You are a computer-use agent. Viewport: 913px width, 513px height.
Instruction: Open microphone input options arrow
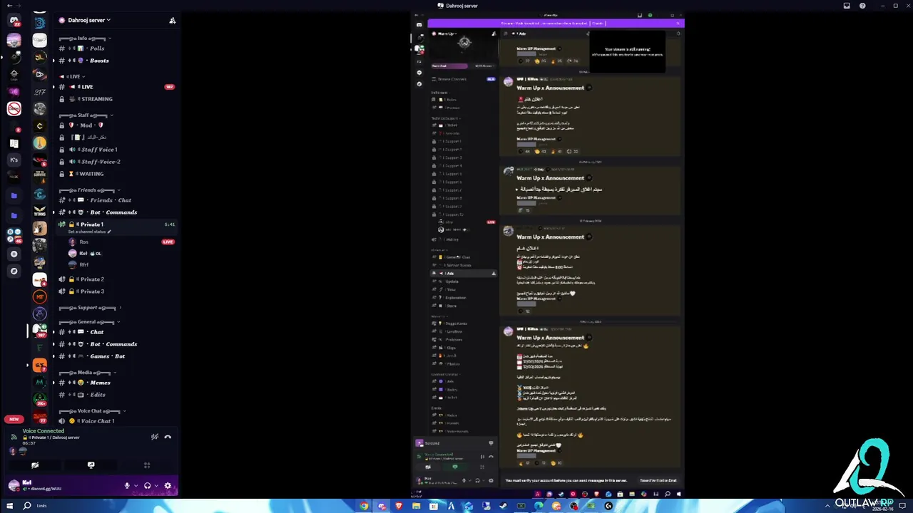136,486
